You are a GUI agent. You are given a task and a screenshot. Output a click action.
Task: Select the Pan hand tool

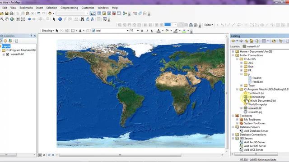tap(7, 19)
